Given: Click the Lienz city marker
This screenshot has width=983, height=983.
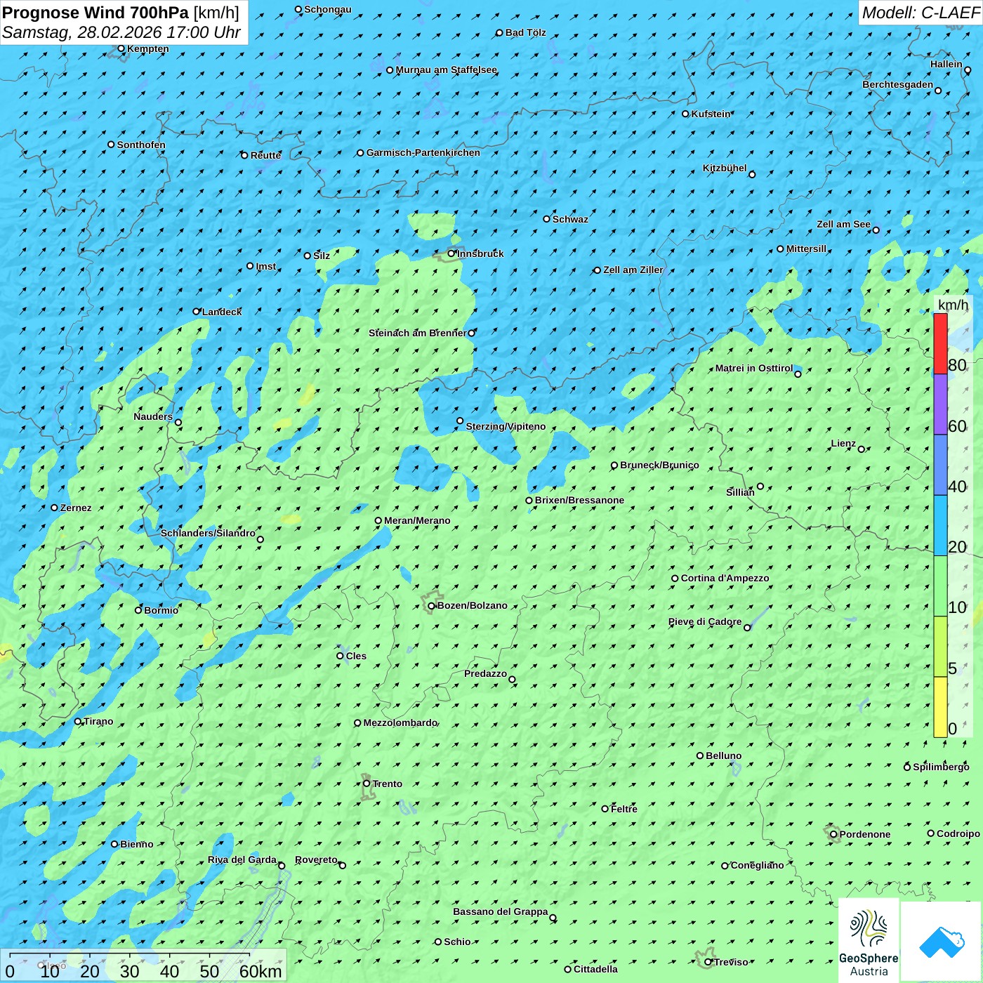Looking at the screenshot, I should (x=862, y=449).
